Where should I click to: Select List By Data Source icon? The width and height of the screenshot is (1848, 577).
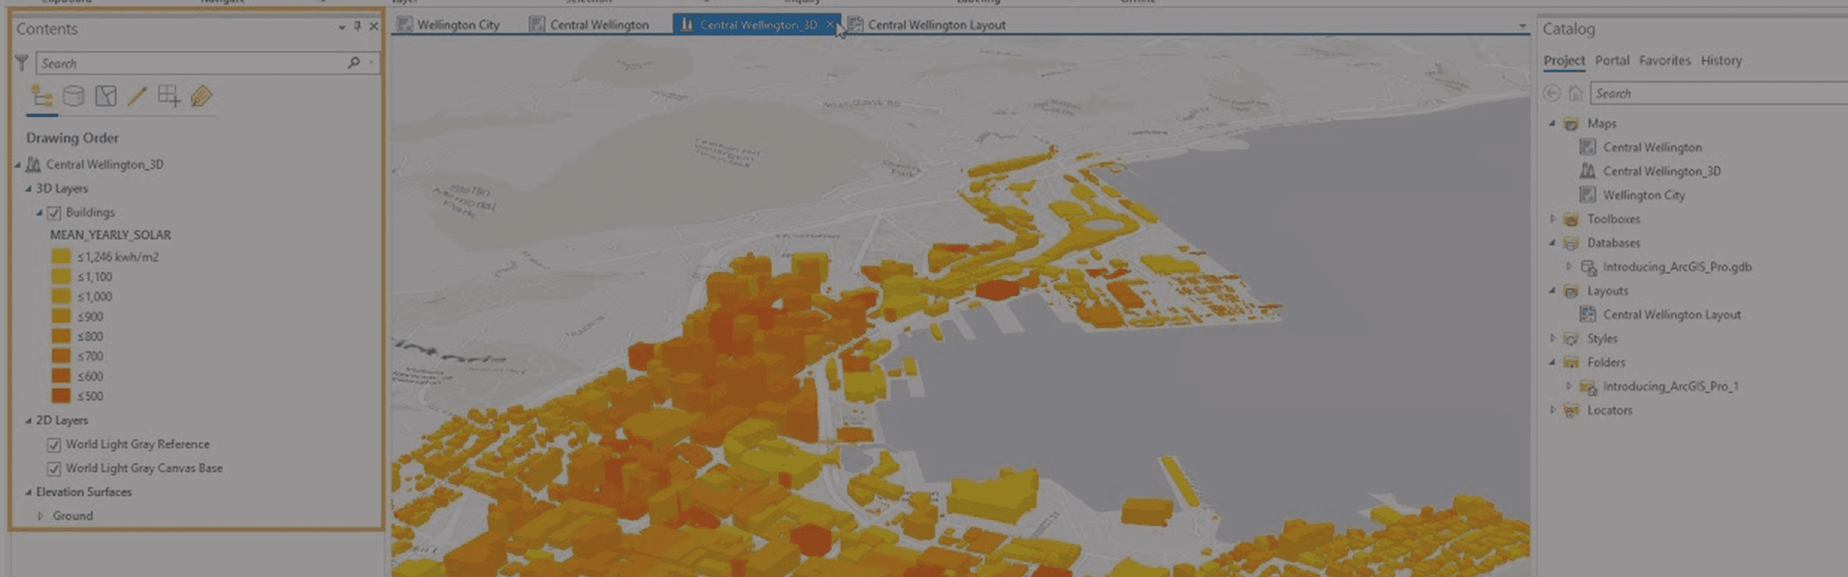click(74, 96)
